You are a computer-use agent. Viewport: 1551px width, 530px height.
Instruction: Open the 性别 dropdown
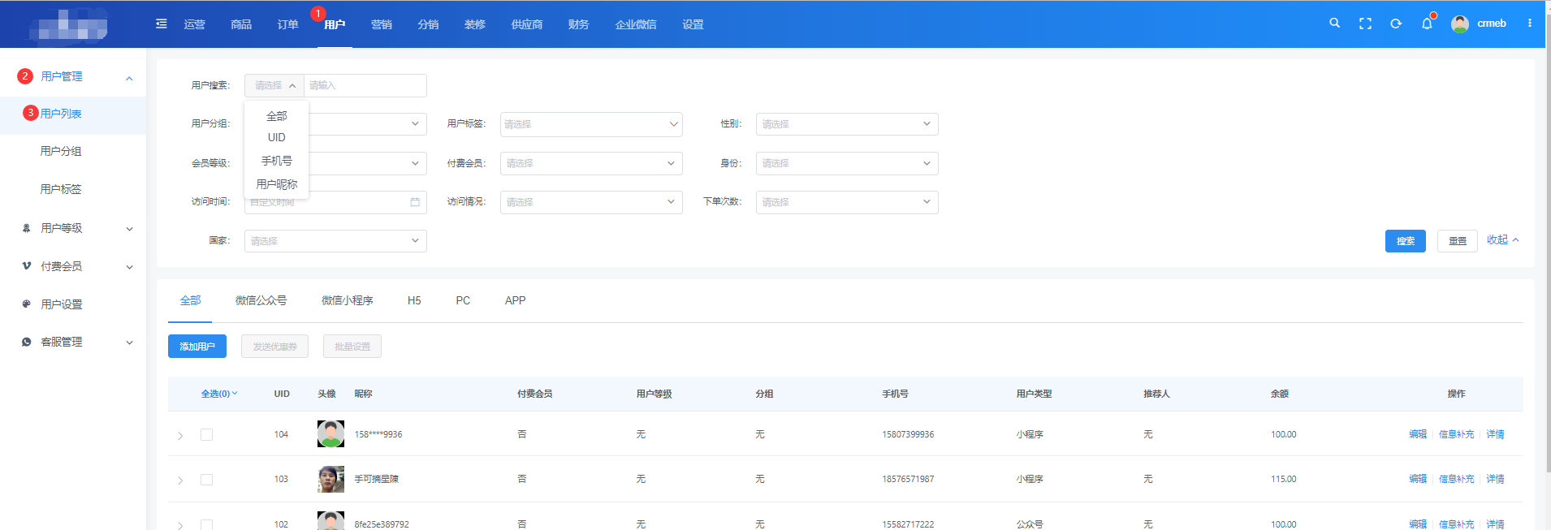(x=847, y=124)
